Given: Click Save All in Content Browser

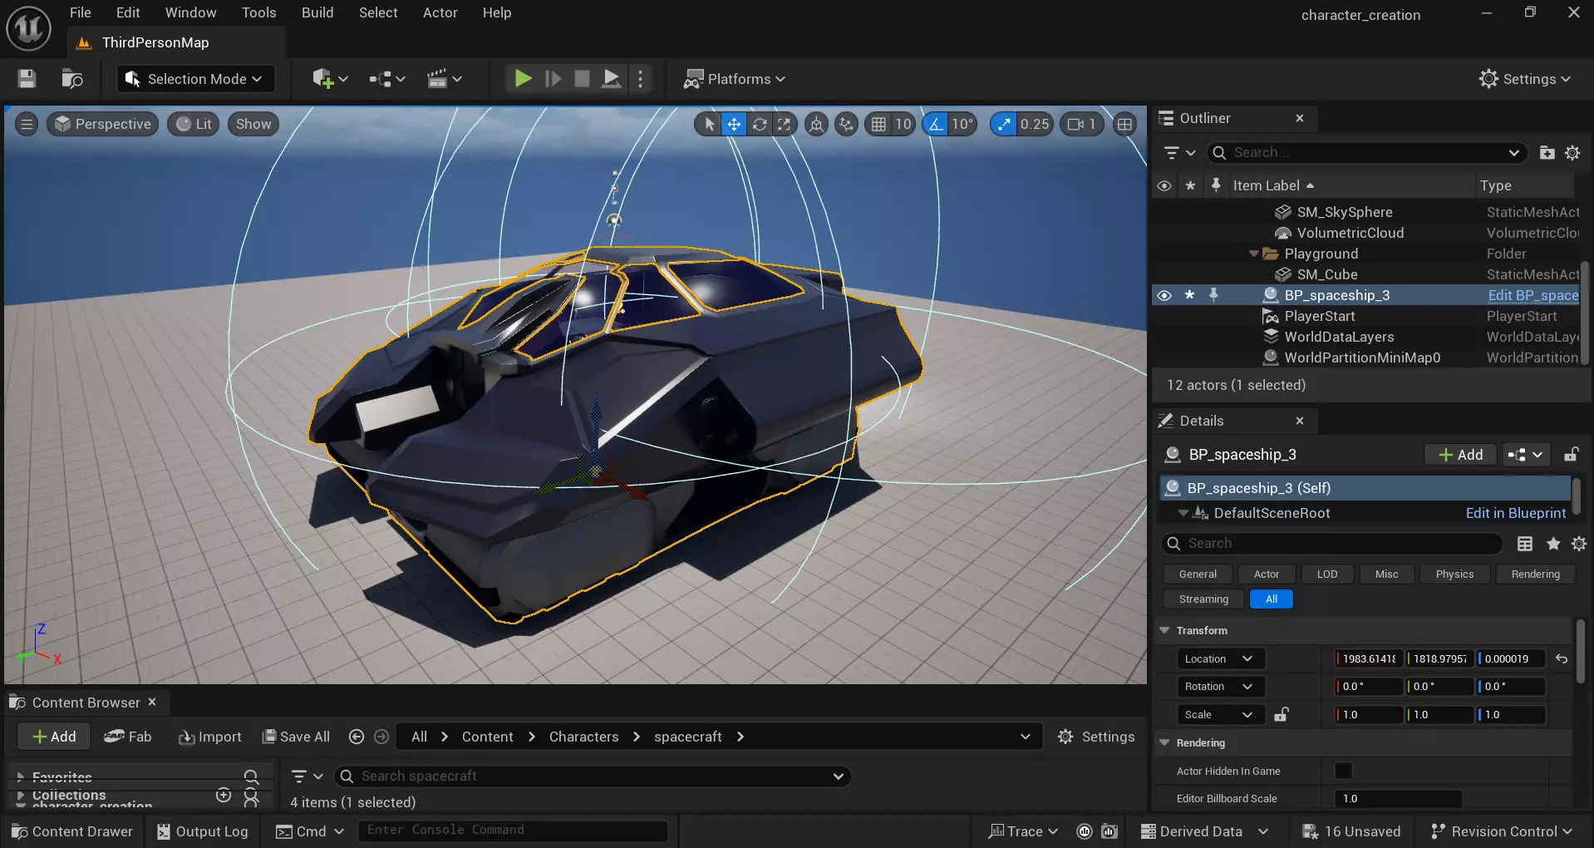Looking at the screenshot, I should [x=297, y=737].
